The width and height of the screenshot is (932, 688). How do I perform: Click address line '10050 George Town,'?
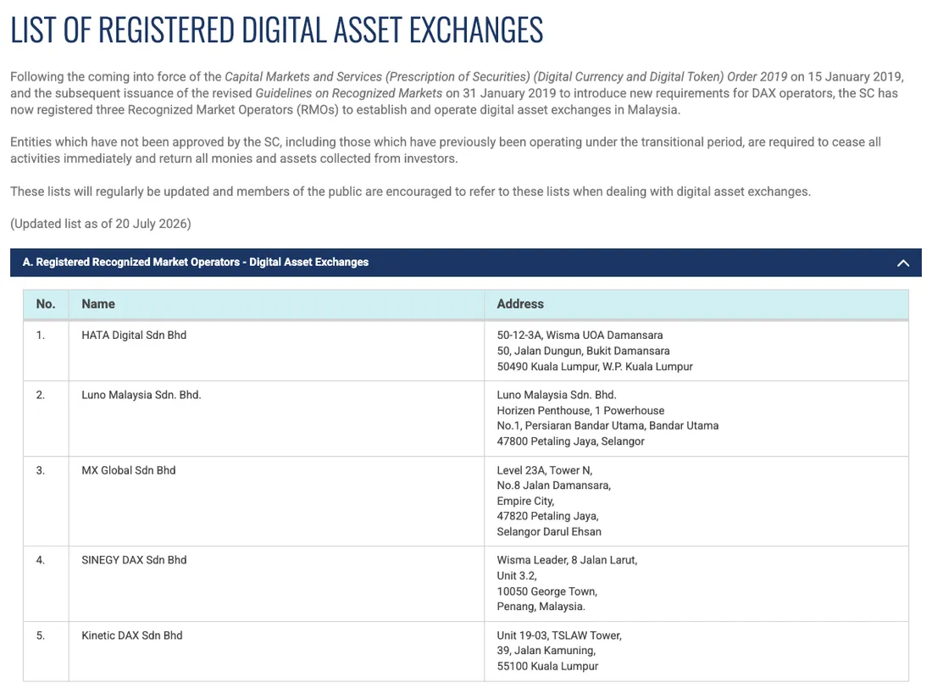coord(546,591)
